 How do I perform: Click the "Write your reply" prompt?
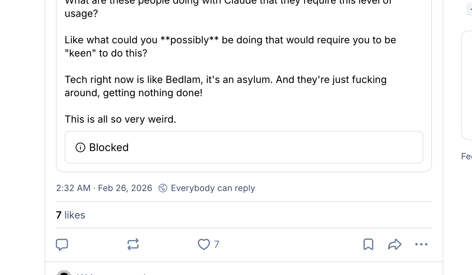click(x=113, y=274)
